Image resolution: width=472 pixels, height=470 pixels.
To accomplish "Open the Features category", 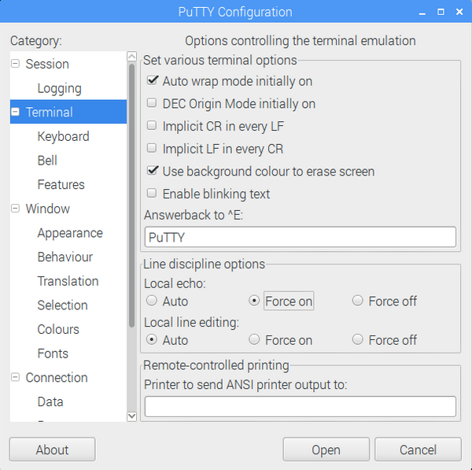I will 61,184.
